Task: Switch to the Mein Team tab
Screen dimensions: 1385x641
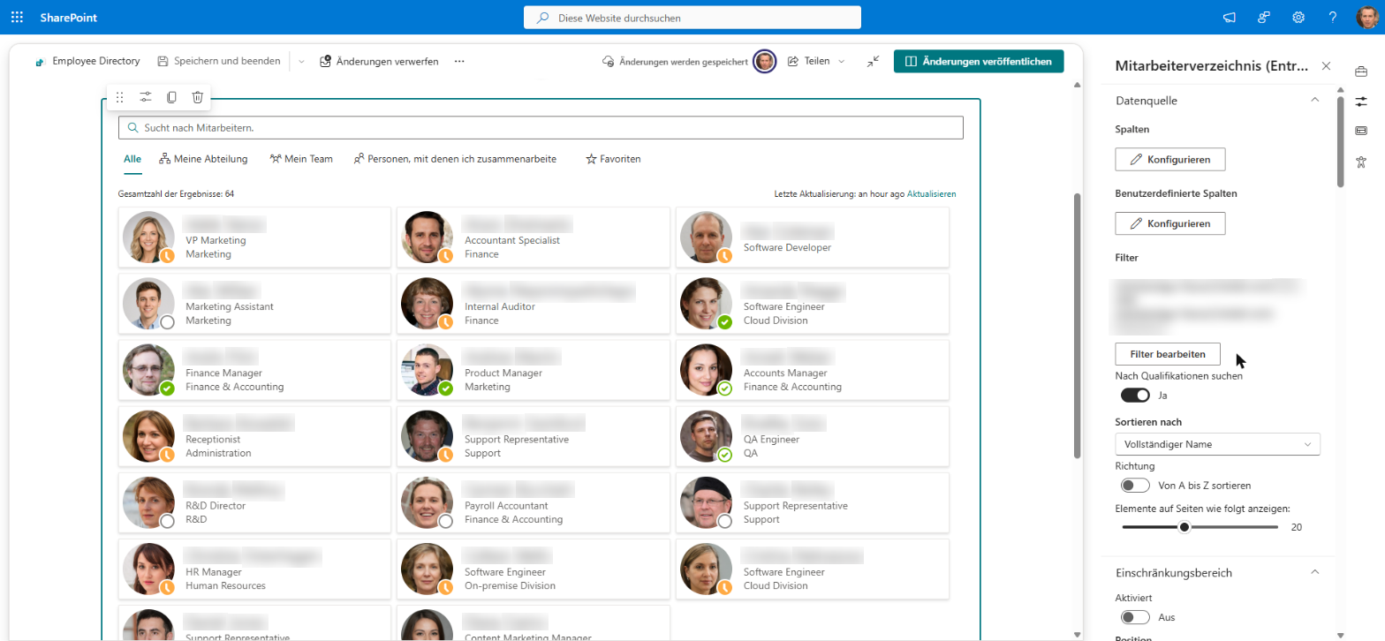Action: click(x=301, y=159)
